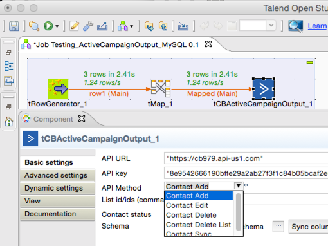Click the restore icon in the upper left sidebar
This screenshot has height=246, width=328.
tap(8, 52)
